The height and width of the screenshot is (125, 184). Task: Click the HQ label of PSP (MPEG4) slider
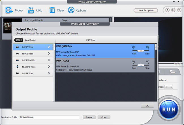click(147, 47)
